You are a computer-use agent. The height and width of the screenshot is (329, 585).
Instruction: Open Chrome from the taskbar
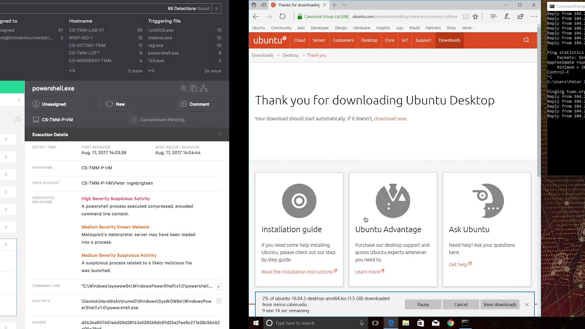(x=451, y=323)
